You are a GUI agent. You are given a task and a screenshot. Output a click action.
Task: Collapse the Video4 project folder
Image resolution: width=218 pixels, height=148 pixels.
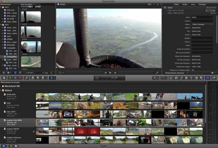click(x=1, y=91)
